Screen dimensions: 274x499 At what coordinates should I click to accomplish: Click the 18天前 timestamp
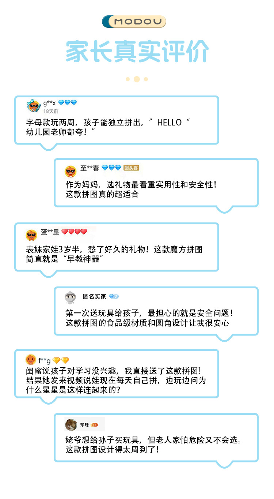click(x=51, y=111)
